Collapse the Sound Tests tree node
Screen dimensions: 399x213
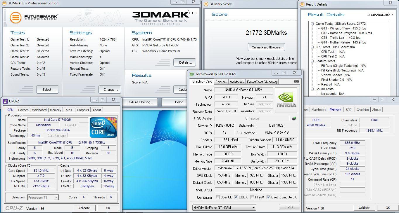(x=312, y=89)
